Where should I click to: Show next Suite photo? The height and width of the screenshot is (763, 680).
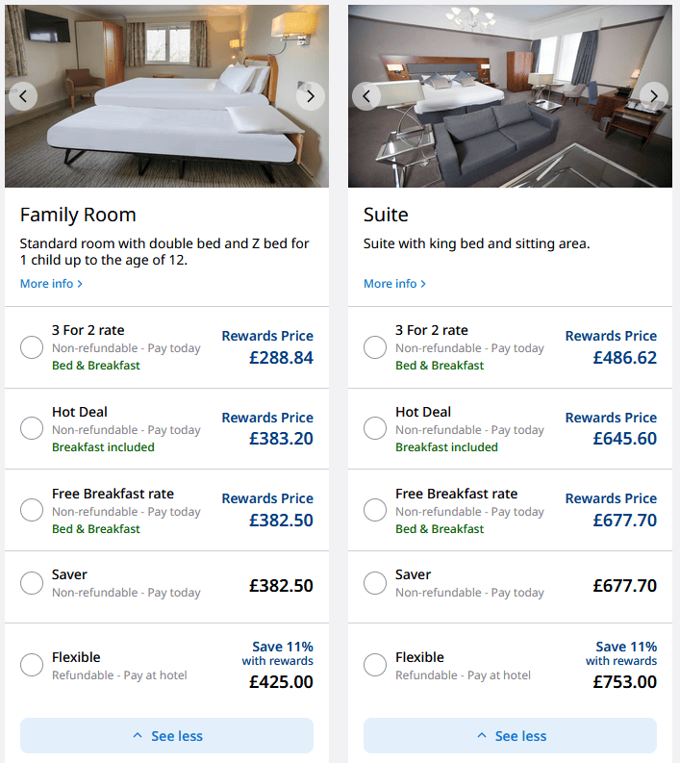click(653, 96)
